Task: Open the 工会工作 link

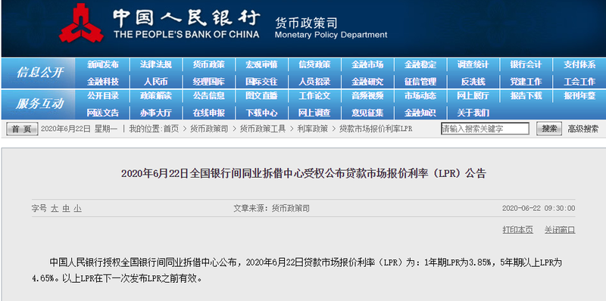Action: coord(579,82)
